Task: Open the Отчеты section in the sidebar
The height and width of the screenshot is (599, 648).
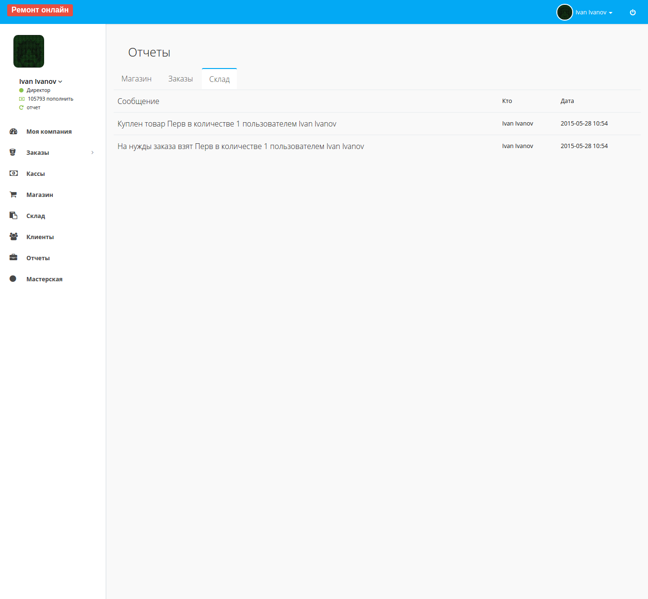Action: pos(38,258)
